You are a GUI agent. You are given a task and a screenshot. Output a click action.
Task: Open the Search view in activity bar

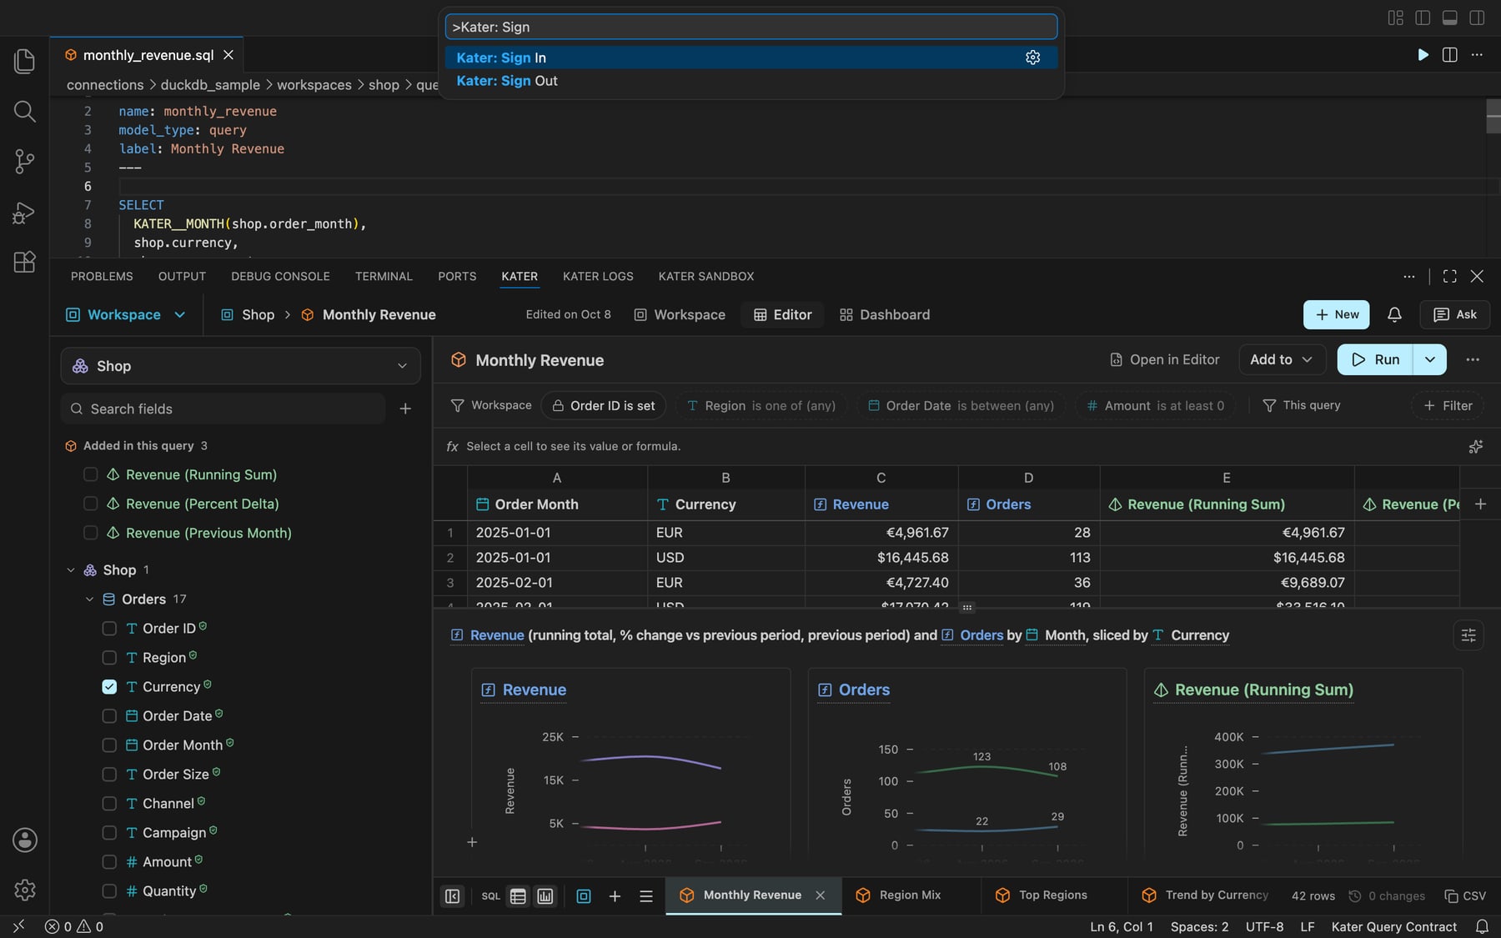click(x=25, y=111)
